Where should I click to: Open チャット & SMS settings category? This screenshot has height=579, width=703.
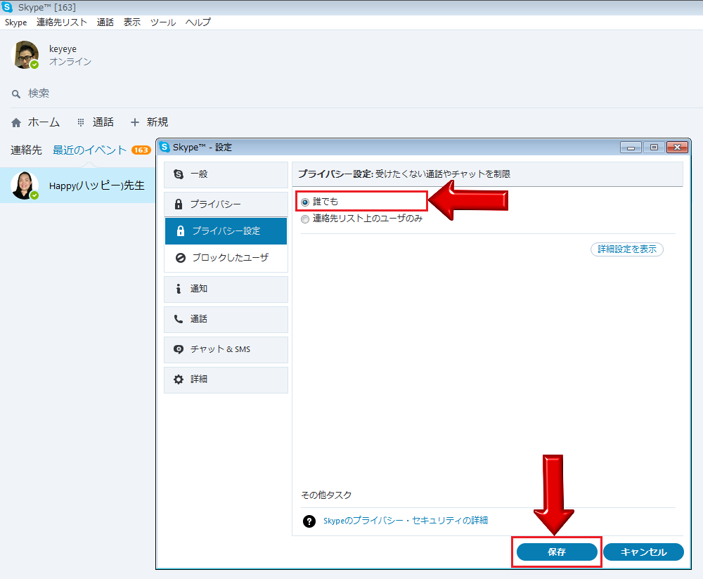(x=226, y=349)
